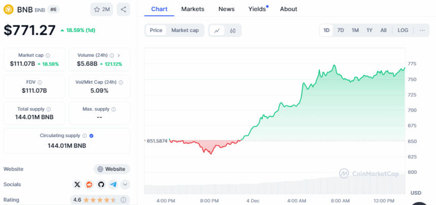Viewport: 436px width, 205px height.
Task: Click the #6 rank badge
Action: tap(53, 10)
